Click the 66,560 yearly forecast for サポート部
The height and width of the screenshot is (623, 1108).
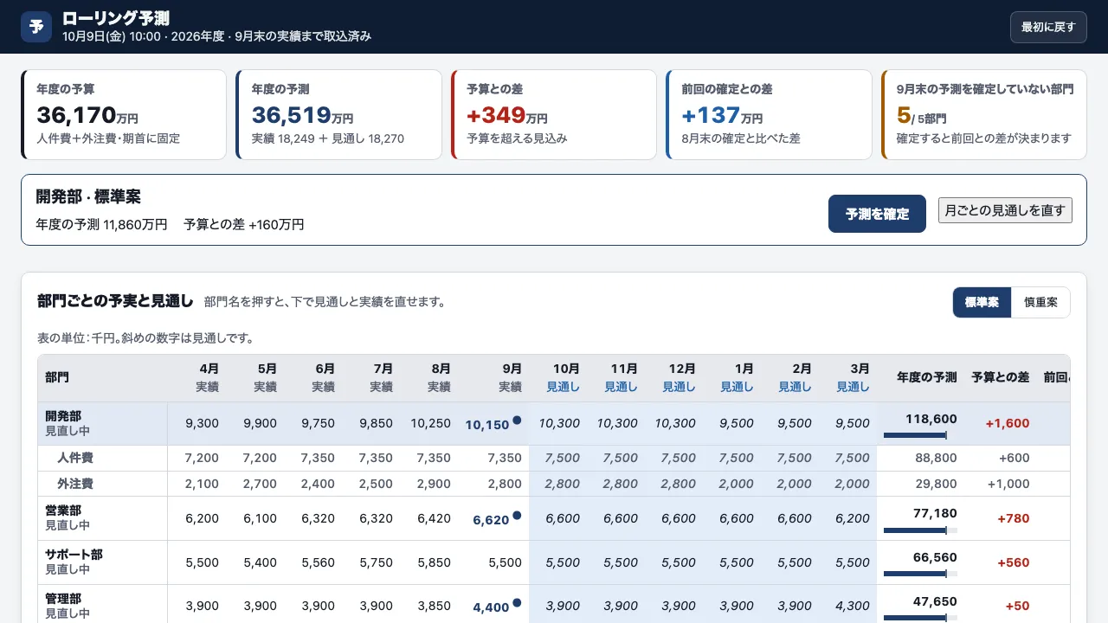(x=936, y=556)
